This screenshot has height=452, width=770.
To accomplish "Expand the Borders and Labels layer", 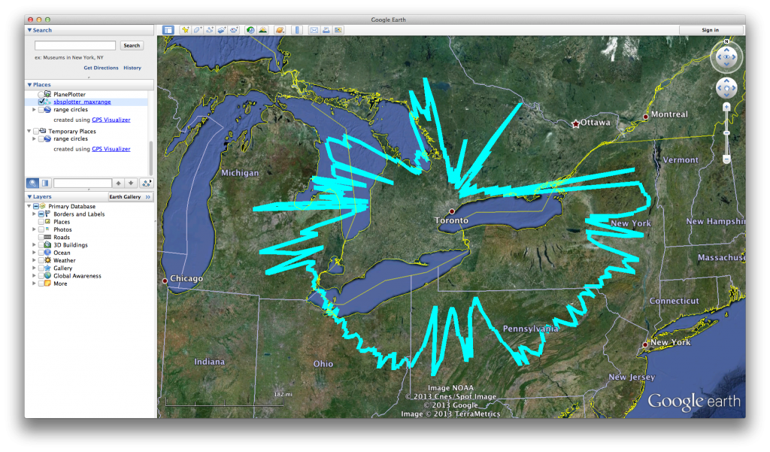I will (34, 214).
